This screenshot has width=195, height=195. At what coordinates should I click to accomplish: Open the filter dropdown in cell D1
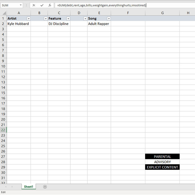tap(85, 19)
